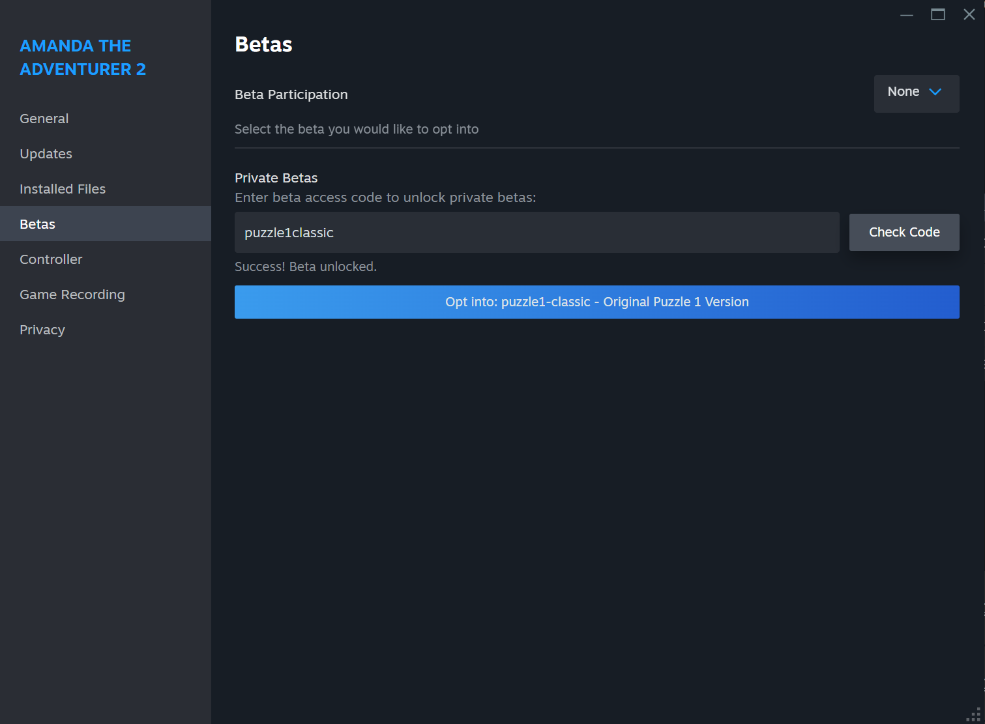Click the chevron arrow beside None
Viewport: 985px width, 724px height.
(x=935, y=92)
